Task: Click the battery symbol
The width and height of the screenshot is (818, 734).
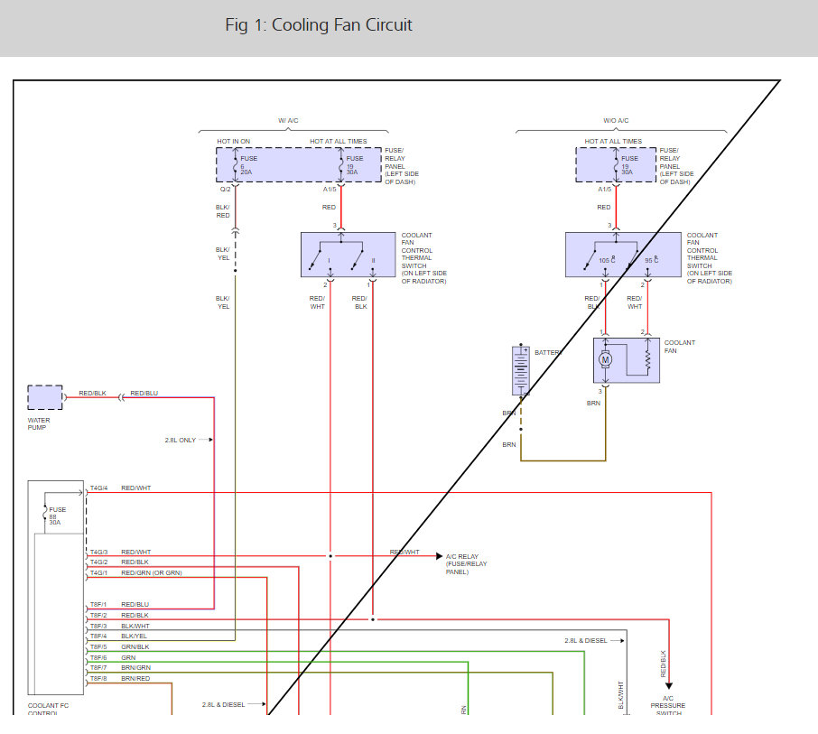Action: (x=521, y=370)
